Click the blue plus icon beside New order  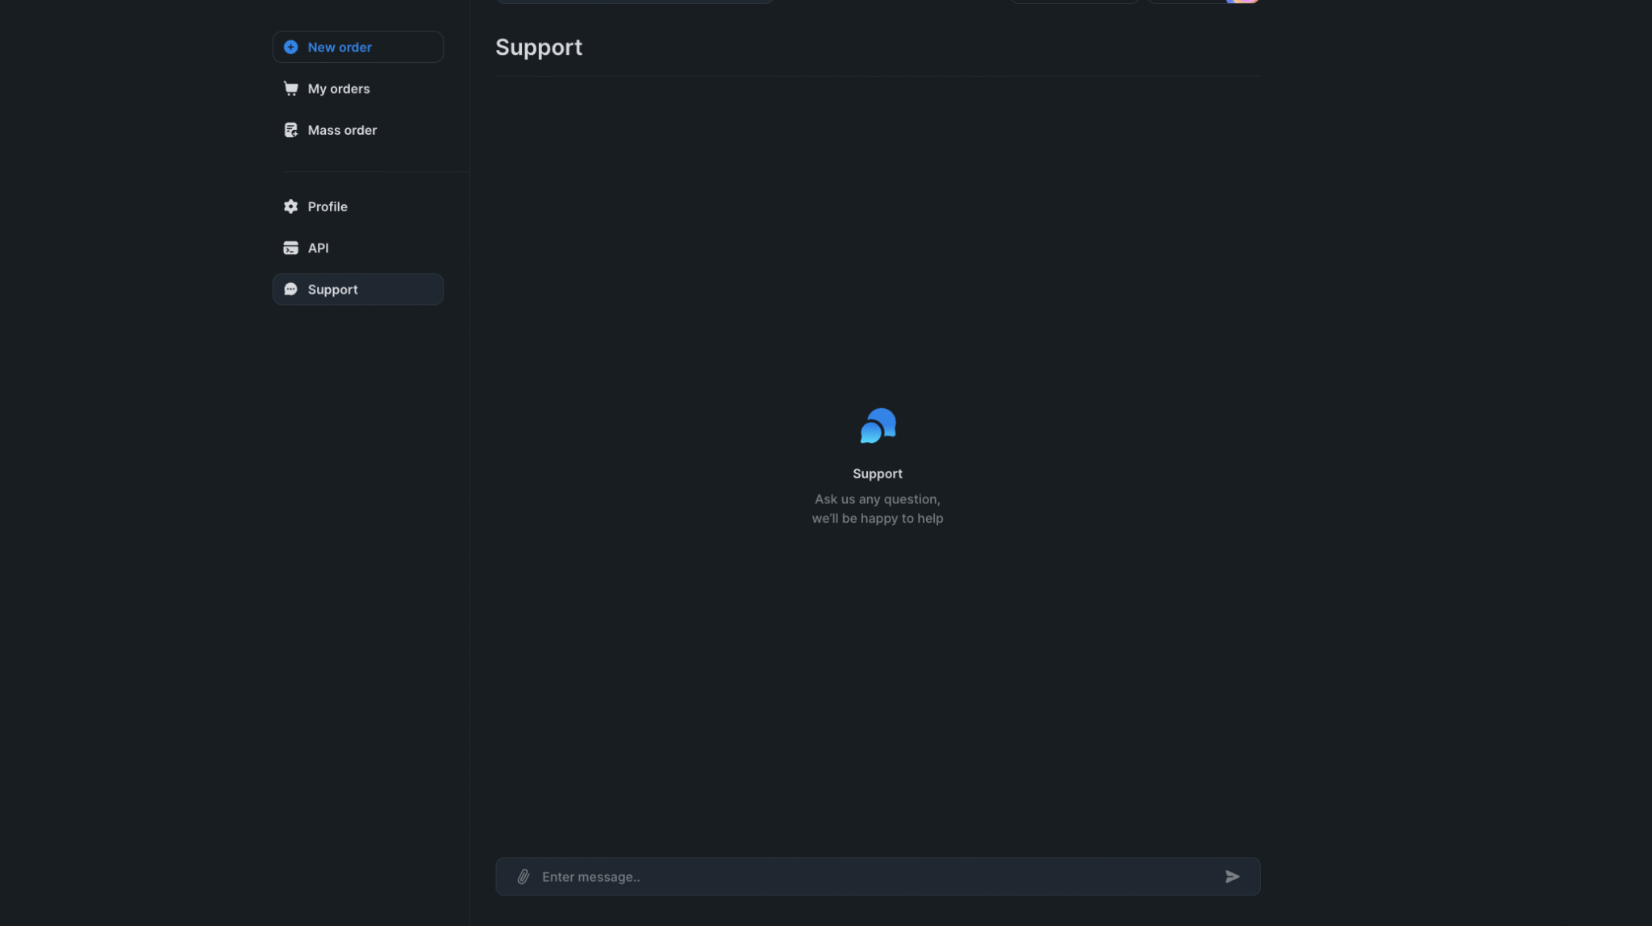pyautogui.click(x=290, y=47)
